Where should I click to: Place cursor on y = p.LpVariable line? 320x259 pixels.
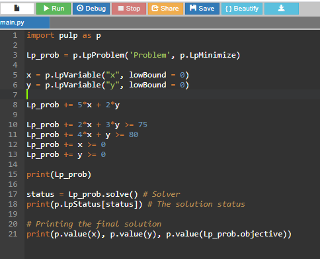[108, 85]
